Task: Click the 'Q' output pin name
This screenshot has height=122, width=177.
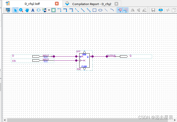Action: (x=130, y=56)
